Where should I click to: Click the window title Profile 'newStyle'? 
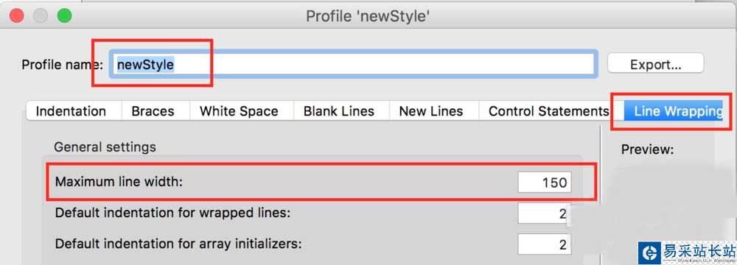(x=368, y=16)
